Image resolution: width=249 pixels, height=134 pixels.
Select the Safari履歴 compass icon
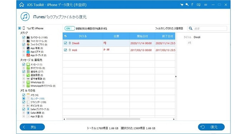[x=28, y=113]
